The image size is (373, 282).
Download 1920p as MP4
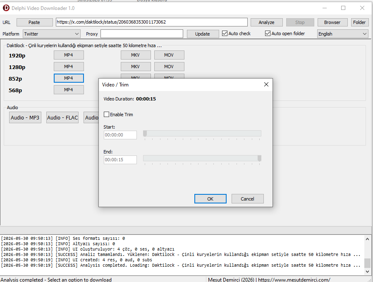(69, 55)
